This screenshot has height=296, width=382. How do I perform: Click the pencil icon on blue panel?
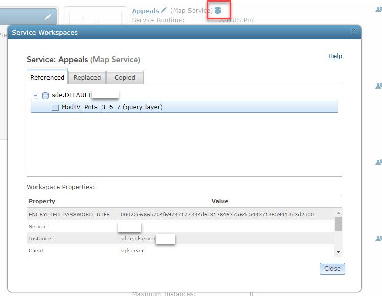pos(48,17)
